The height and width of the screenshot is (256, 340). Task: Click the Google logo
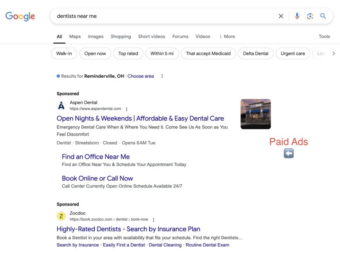pyautogui.click(x=20, y=16)
